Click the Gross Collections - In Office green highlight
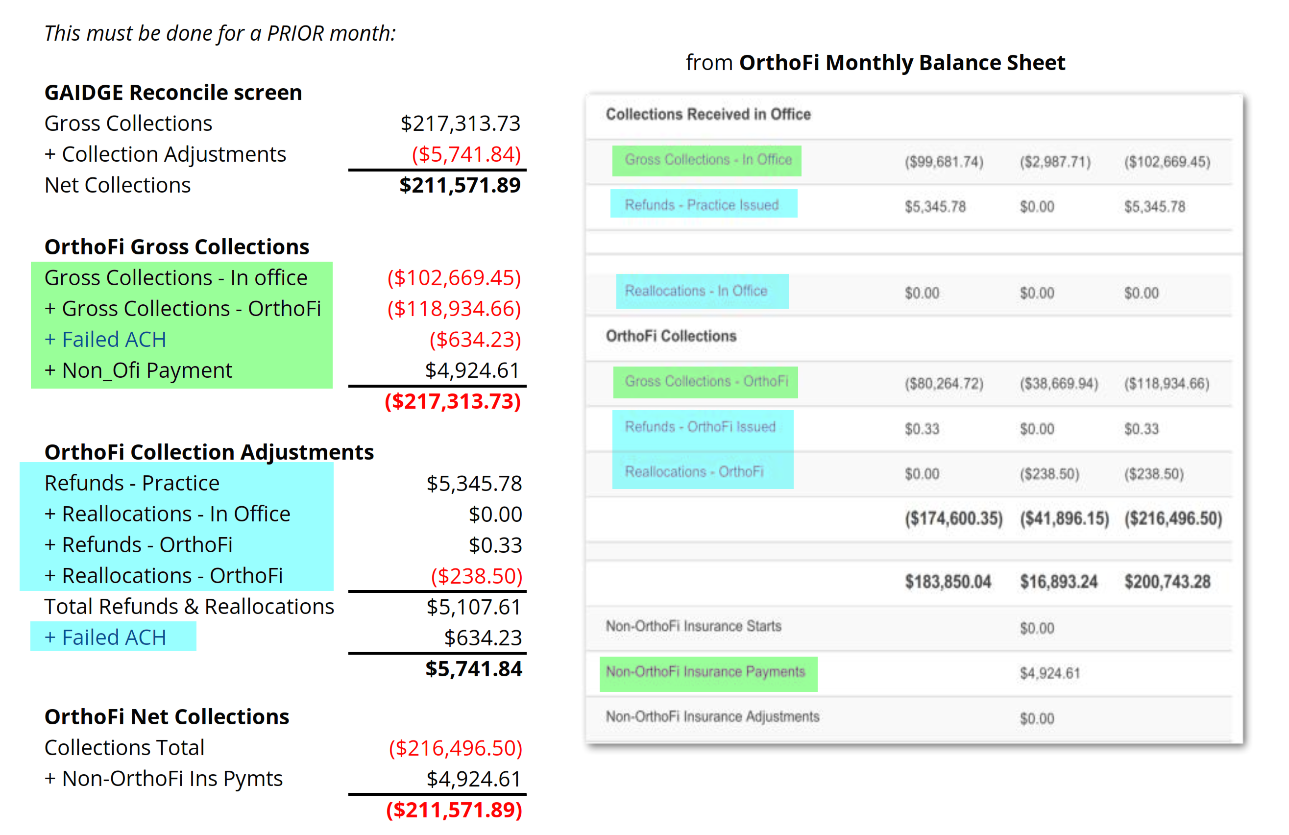Image resolution: width=1289 pixels, height=835 pixels. pyautogui.click(x=707, y=160)
